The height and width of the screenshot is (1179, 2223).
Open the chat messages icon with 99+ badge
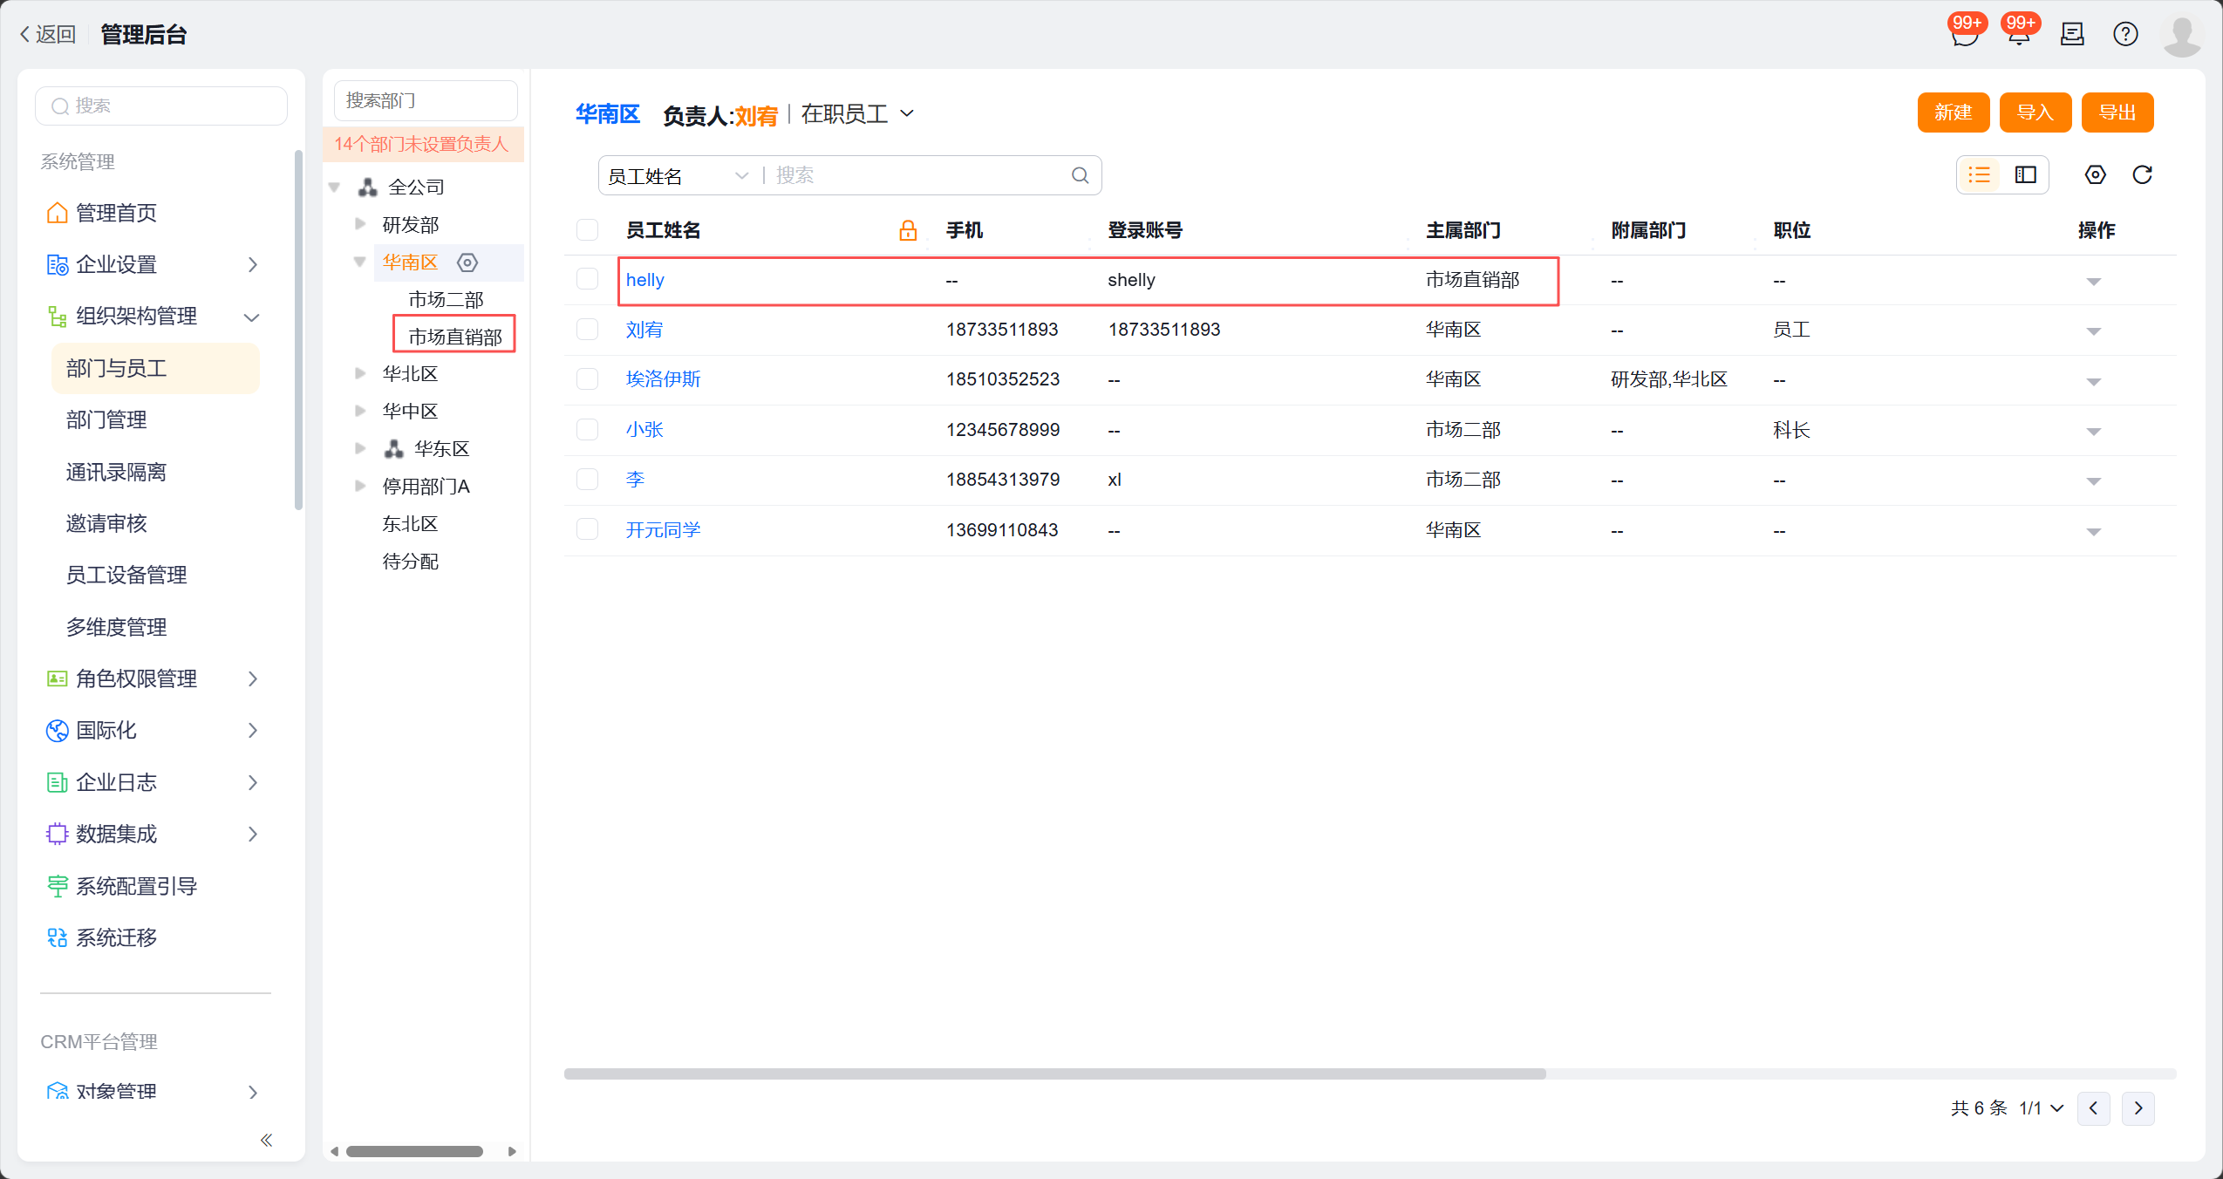pyautogui.click(x=1965, y=35)
